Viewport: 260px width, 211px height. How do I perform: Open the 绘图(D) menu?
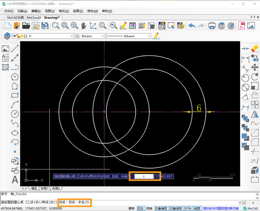click(78, 11)
